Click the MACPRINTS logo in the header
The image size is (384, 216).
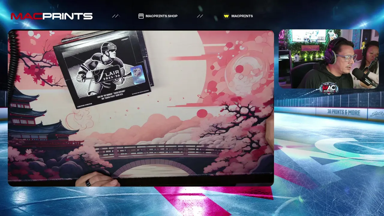pyautogui.click(x=52, y=16)
